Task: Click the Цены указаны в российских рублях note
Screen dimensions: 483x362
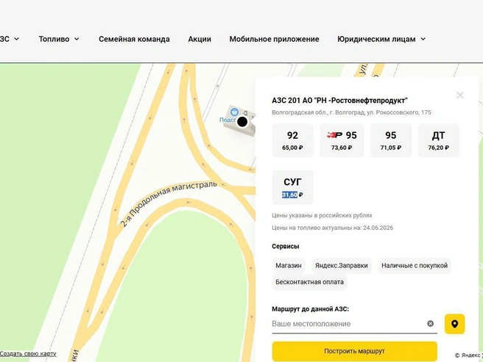Action: [x=322, y=215]
